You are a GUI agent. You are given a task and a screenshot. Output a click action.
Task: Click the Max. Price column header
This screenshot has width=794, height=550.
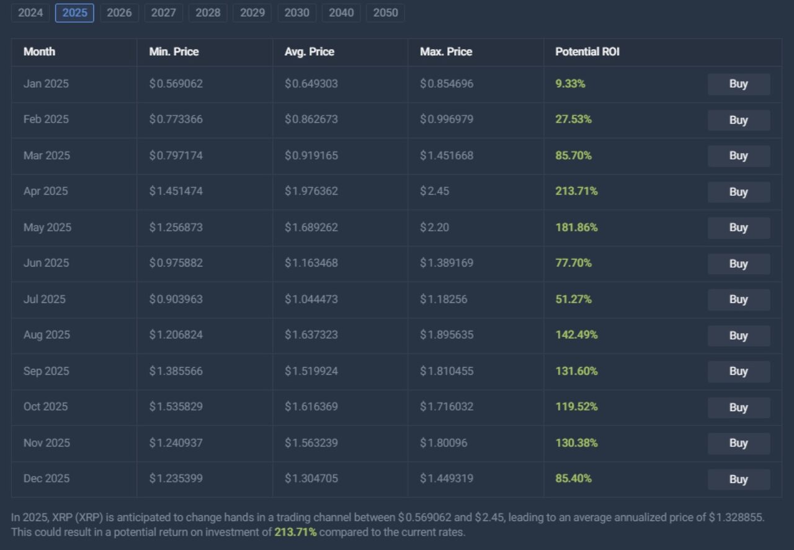tap(445, 52)
